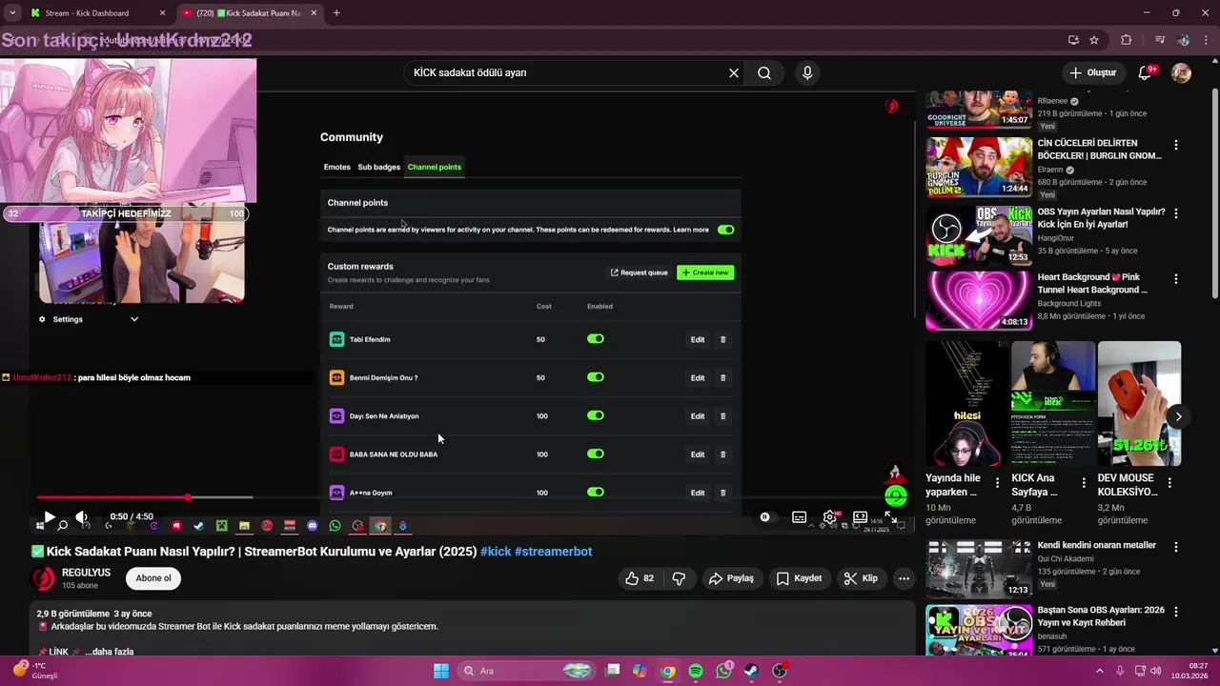Open Steam from the taskbar
Screen dimensions: 1220x686
pyautogui.click(x=751, y=671)
